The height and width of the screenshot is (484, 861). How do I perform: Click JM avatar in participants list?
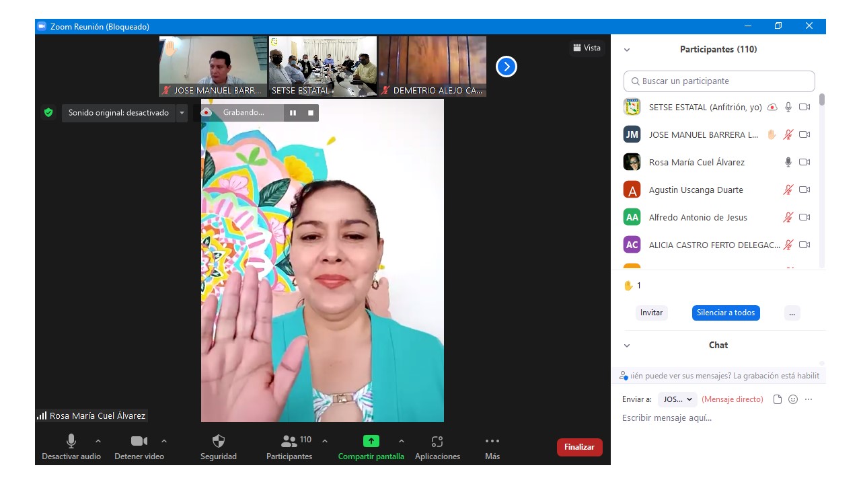click(x=632, y=134)
